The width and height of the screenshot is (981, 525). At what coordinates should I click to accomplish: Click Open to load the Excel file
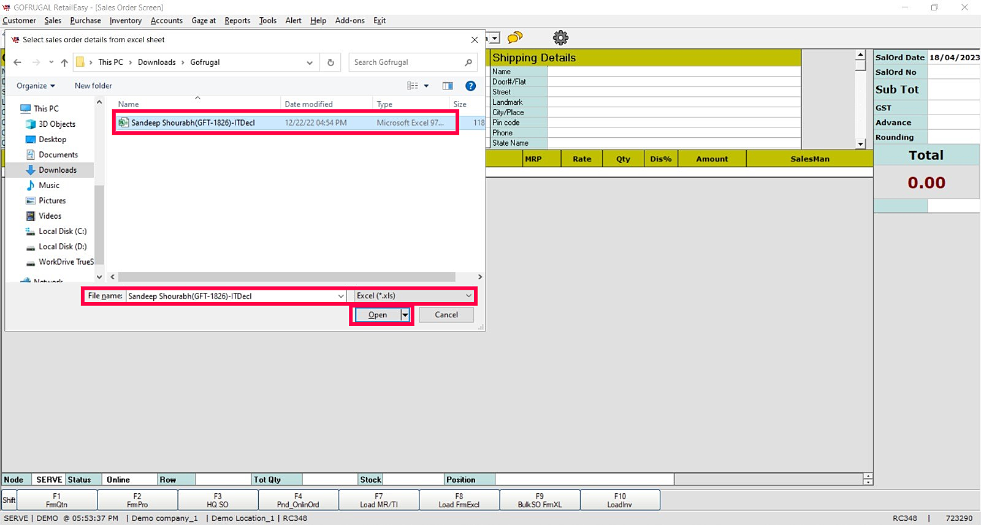tap(378, 315)
